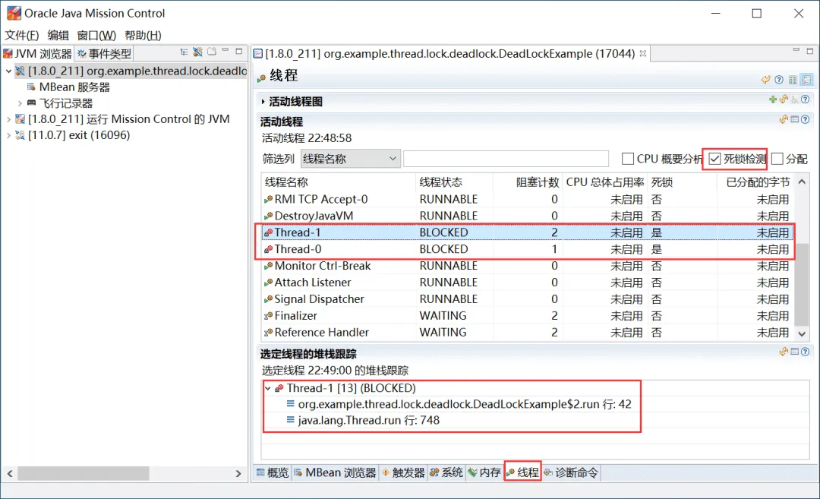Image resolution: width=820 pixels, height=499 pixels.
Task: Sort by 阻塞计数 column header
Action: [527, 182]
